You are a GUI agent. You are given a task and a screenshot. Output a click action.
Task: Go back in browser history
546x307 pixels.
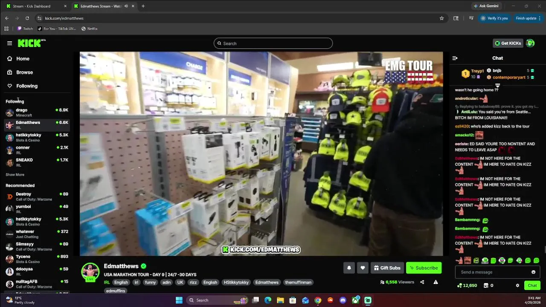pyautogui.click(x=7, y=18)
